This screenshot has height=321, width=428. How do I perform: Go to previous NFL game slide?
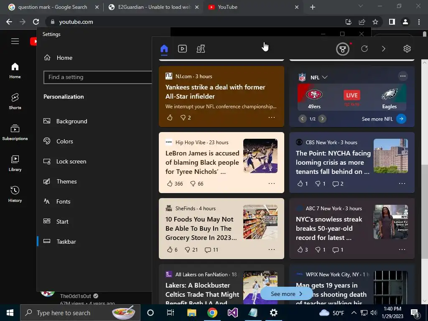click(303, 119)
